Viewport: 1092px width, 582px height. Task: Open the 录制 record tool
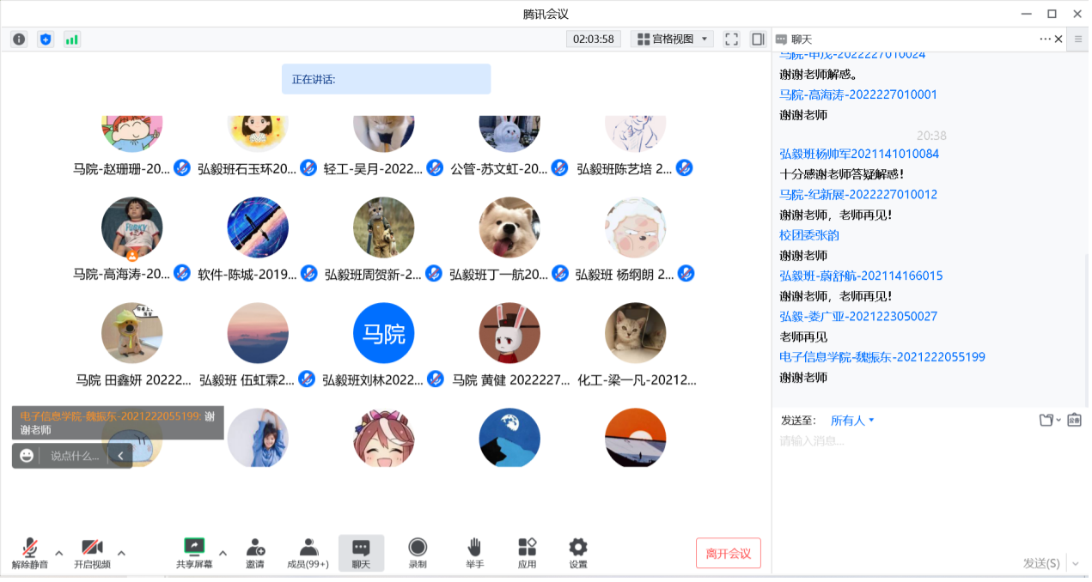tap(418, 554)
